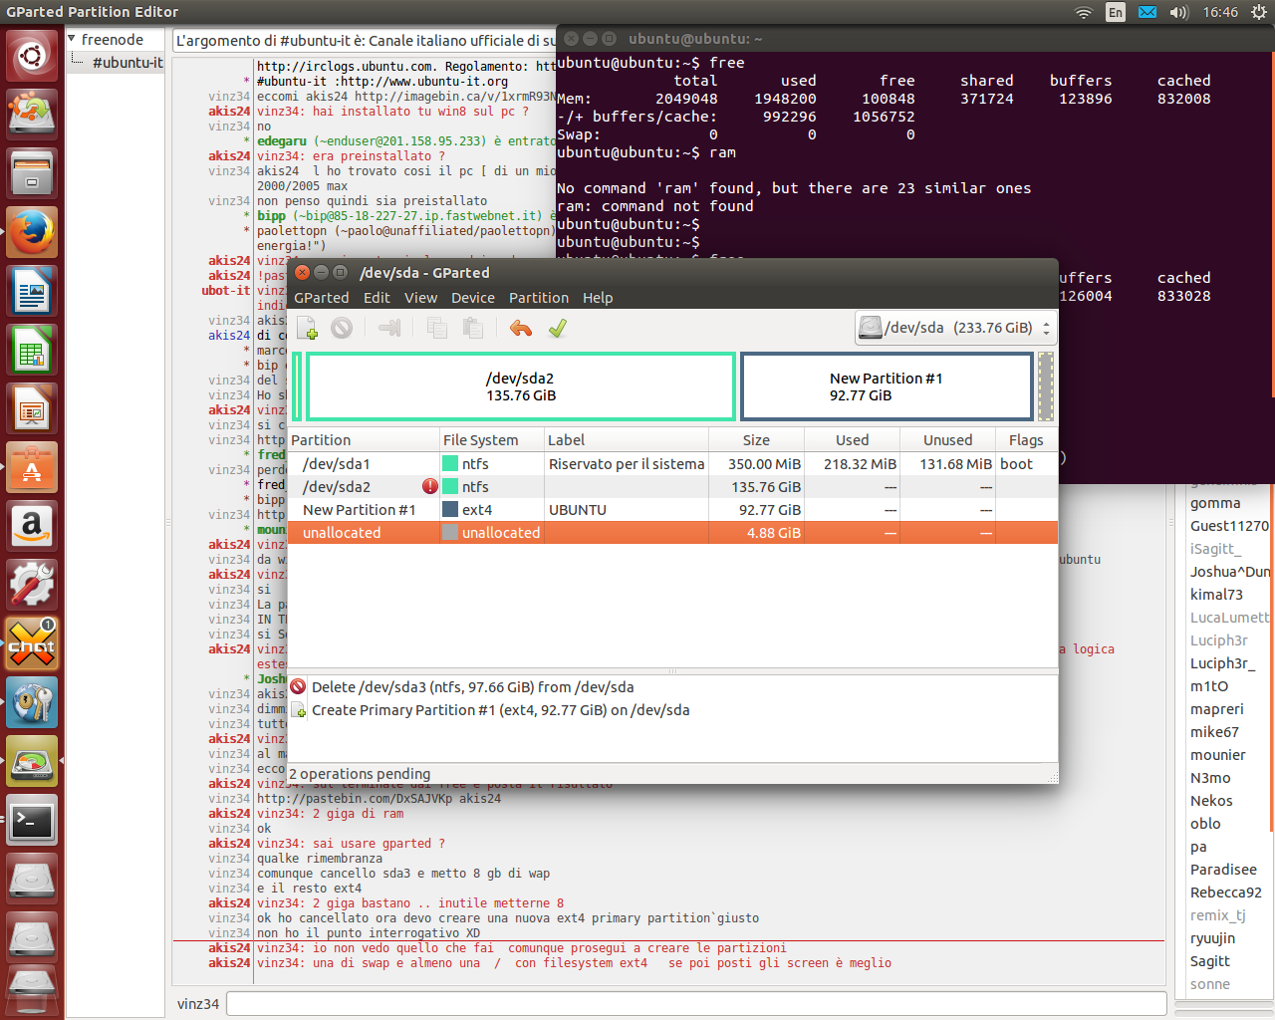Image resolution: width=1275 pixels, height=1020 pixels.
Task: Select the #ubuntu-it channel in the tree
Action: 127,62
